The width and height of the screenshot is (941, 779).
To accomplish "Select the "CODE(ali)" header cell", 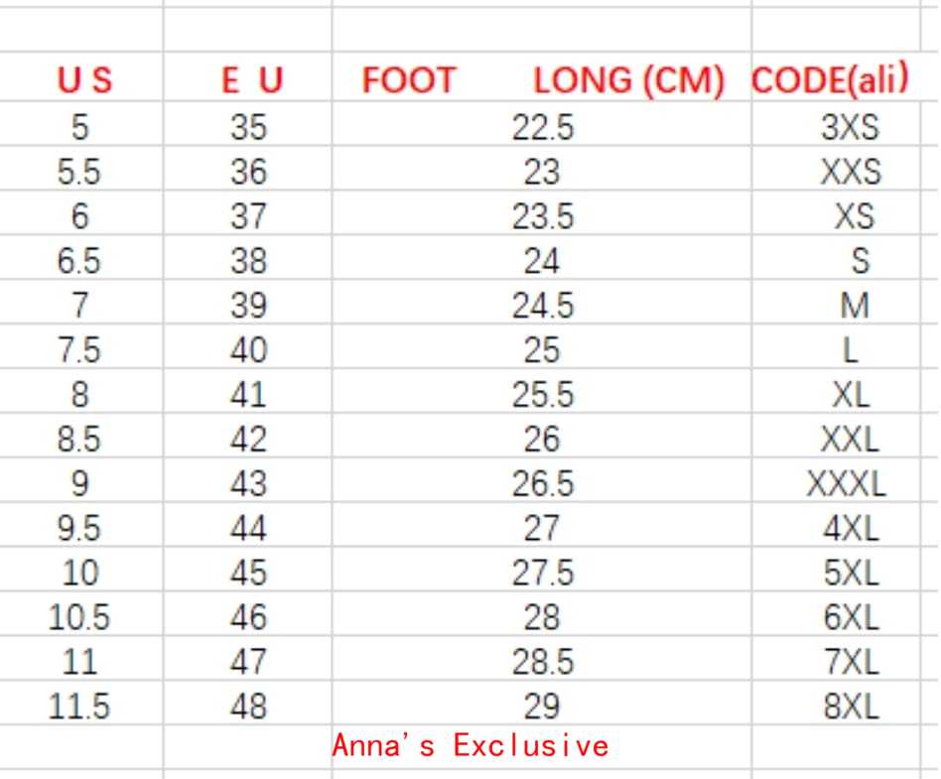I will 830,81.
